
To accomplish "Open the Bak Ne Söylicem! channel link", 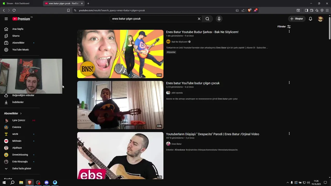I will point(179,42).
